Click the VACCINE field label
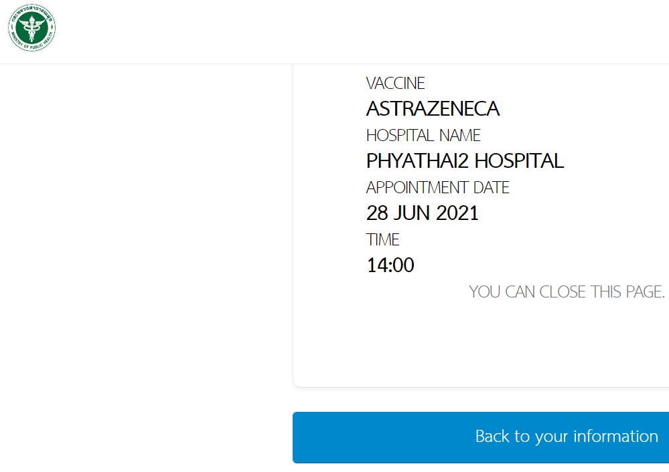The width and height of the screenshot is (669, 472). [395, 84]
